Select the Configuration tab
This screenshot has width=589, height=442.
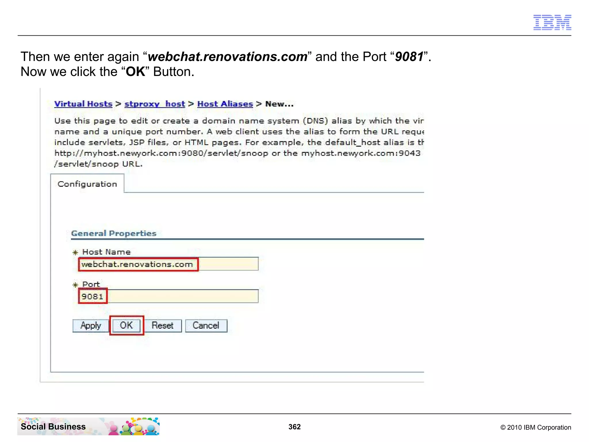pyautogui.click(x=87, y=184)
